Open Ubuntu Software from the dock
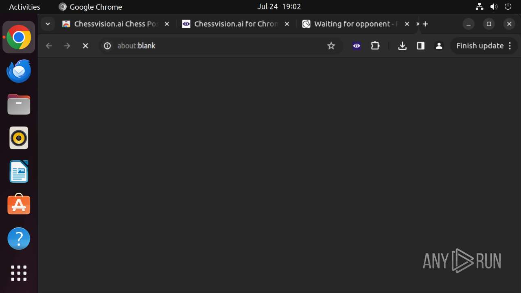This screenshot has height=293, width=521. [19, 205]
